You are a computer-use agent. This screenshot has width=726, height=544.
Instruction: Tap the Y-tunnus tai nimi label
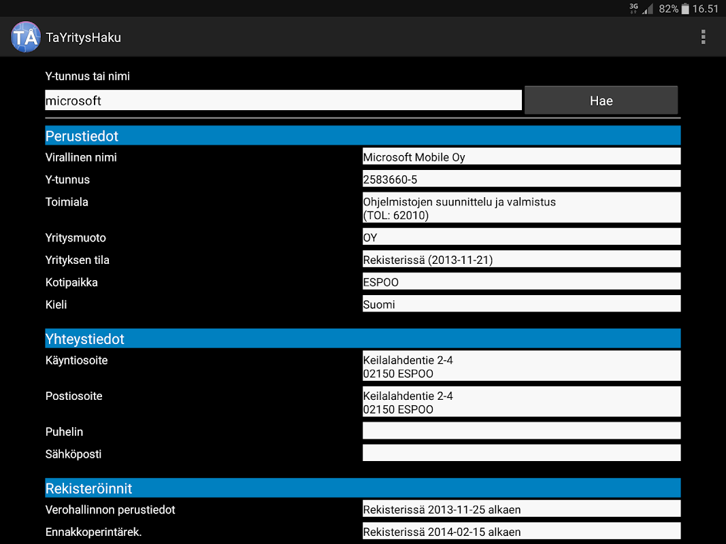point(88,76)
